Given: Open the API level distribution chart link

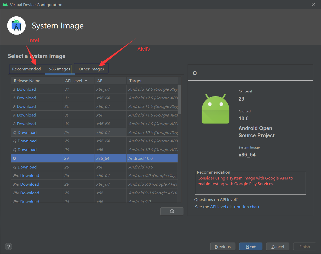Looking at the screenshot, I should point(235,207).
